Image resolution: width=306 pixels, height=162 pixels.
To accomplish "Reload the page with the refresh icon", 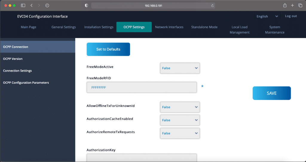I will 212,6.
